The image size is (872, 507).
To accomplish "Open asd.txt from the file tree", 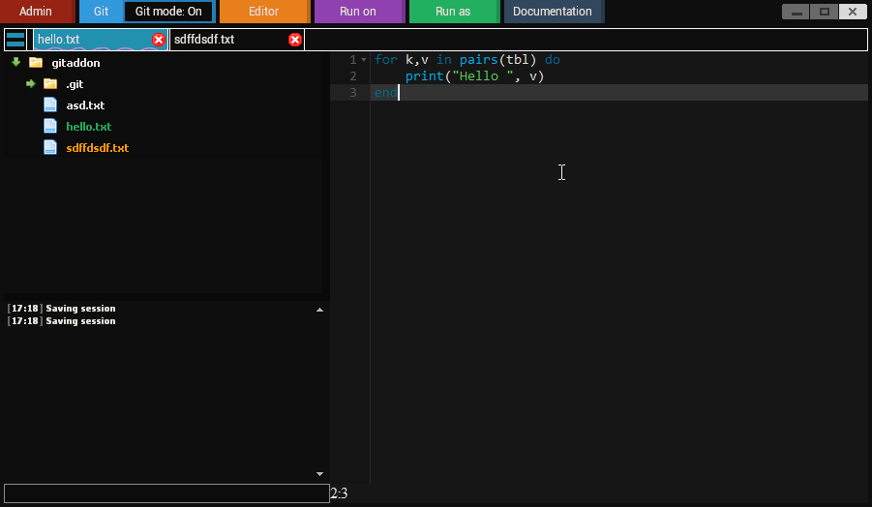I will tap(85, 105).
